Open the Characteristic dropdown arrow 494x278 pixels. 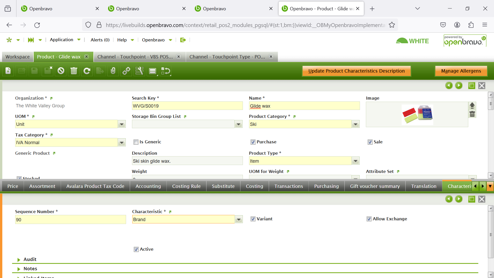click(239, 220)
